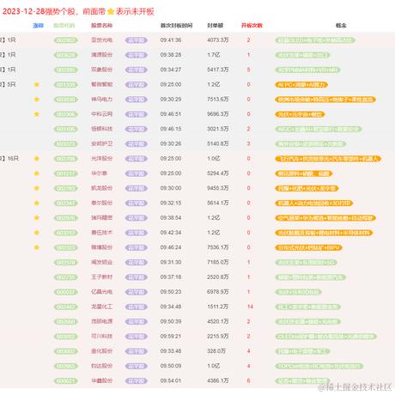Click the star in the 09:46:24 row

click(x=37, y=247)
